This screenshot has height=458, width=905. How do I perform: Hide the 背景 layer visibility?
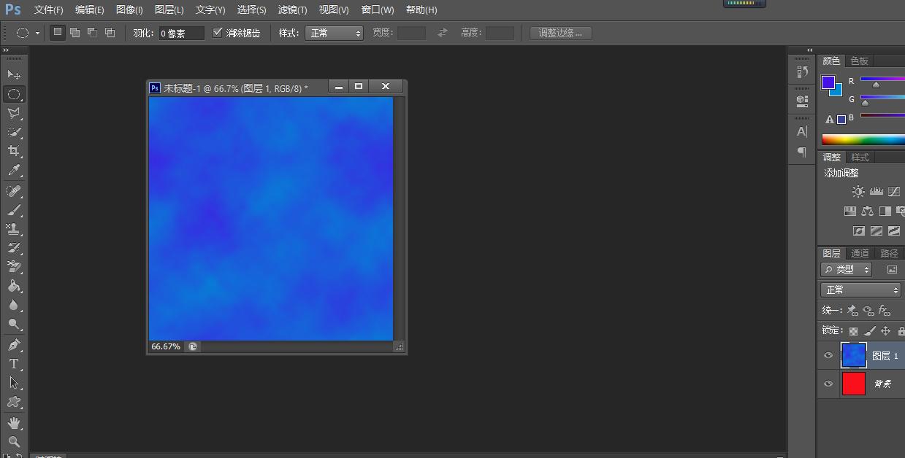[x=828, y=384]
